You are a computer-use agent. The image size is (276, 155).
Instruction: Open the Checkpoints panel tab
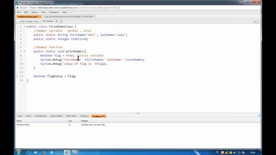(41, 116)
